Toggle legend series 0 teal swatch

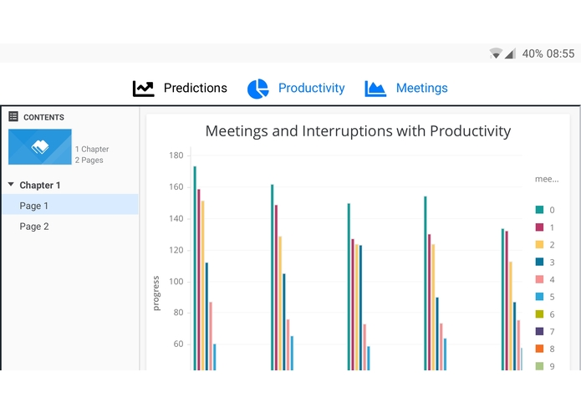click(540, 210)
